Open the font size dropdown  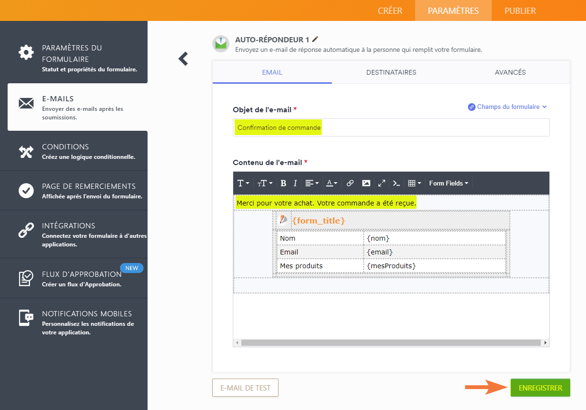tap(265, 184)
